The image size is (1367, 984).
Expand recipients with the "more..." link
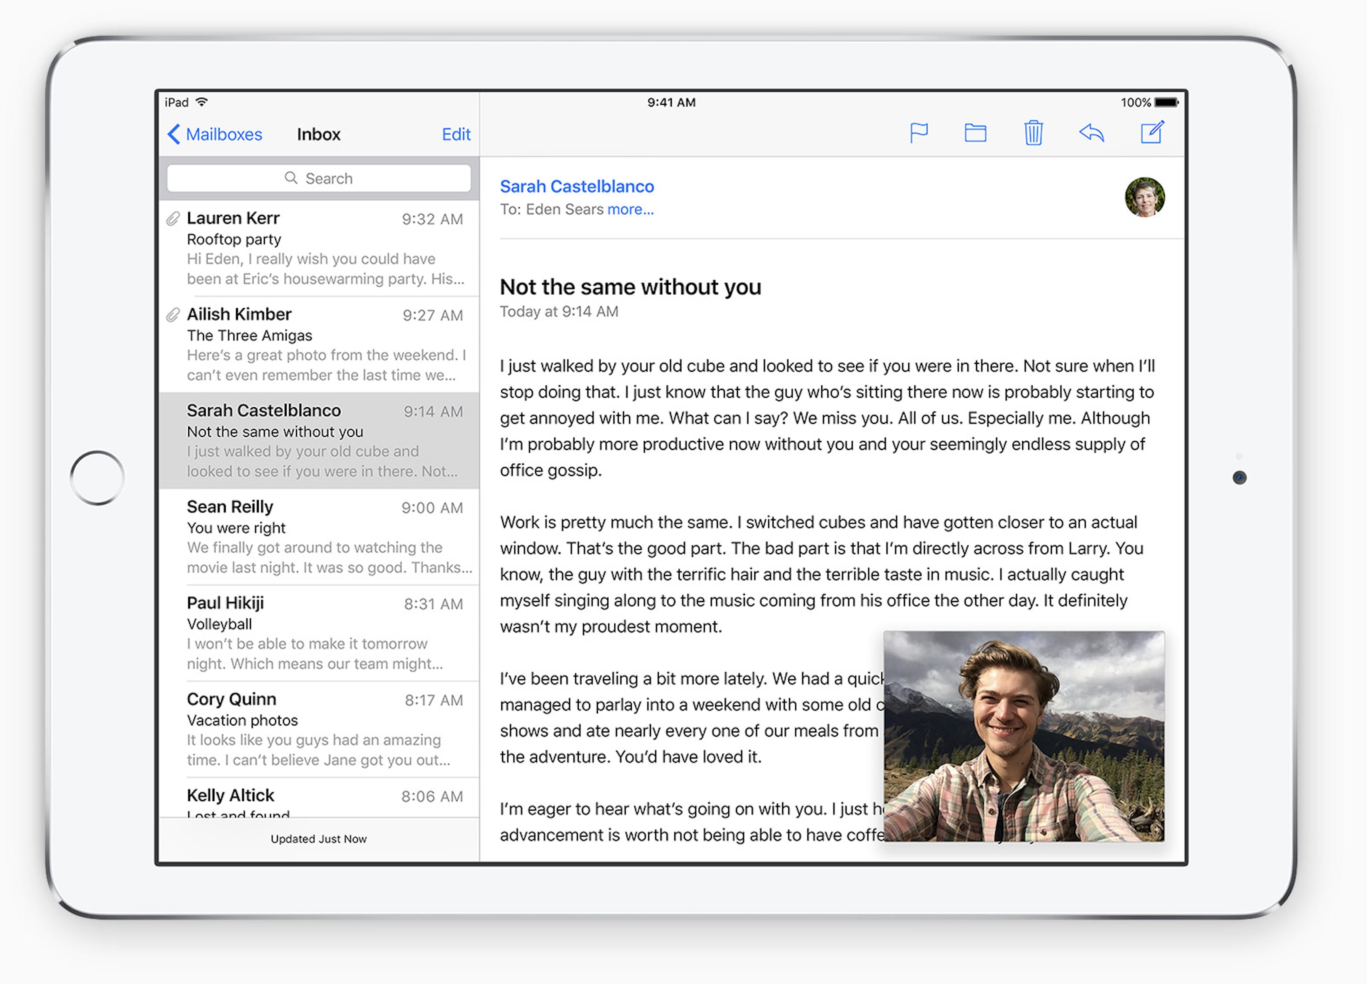630,209
